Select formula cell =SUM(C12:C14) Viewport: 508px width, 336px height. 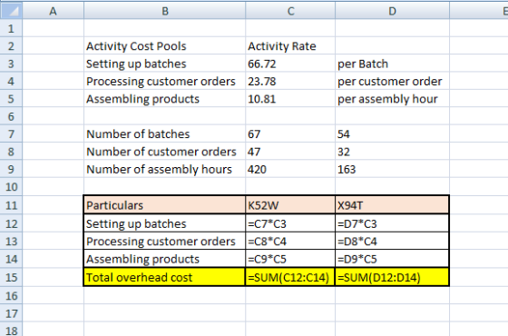[290, 277]
